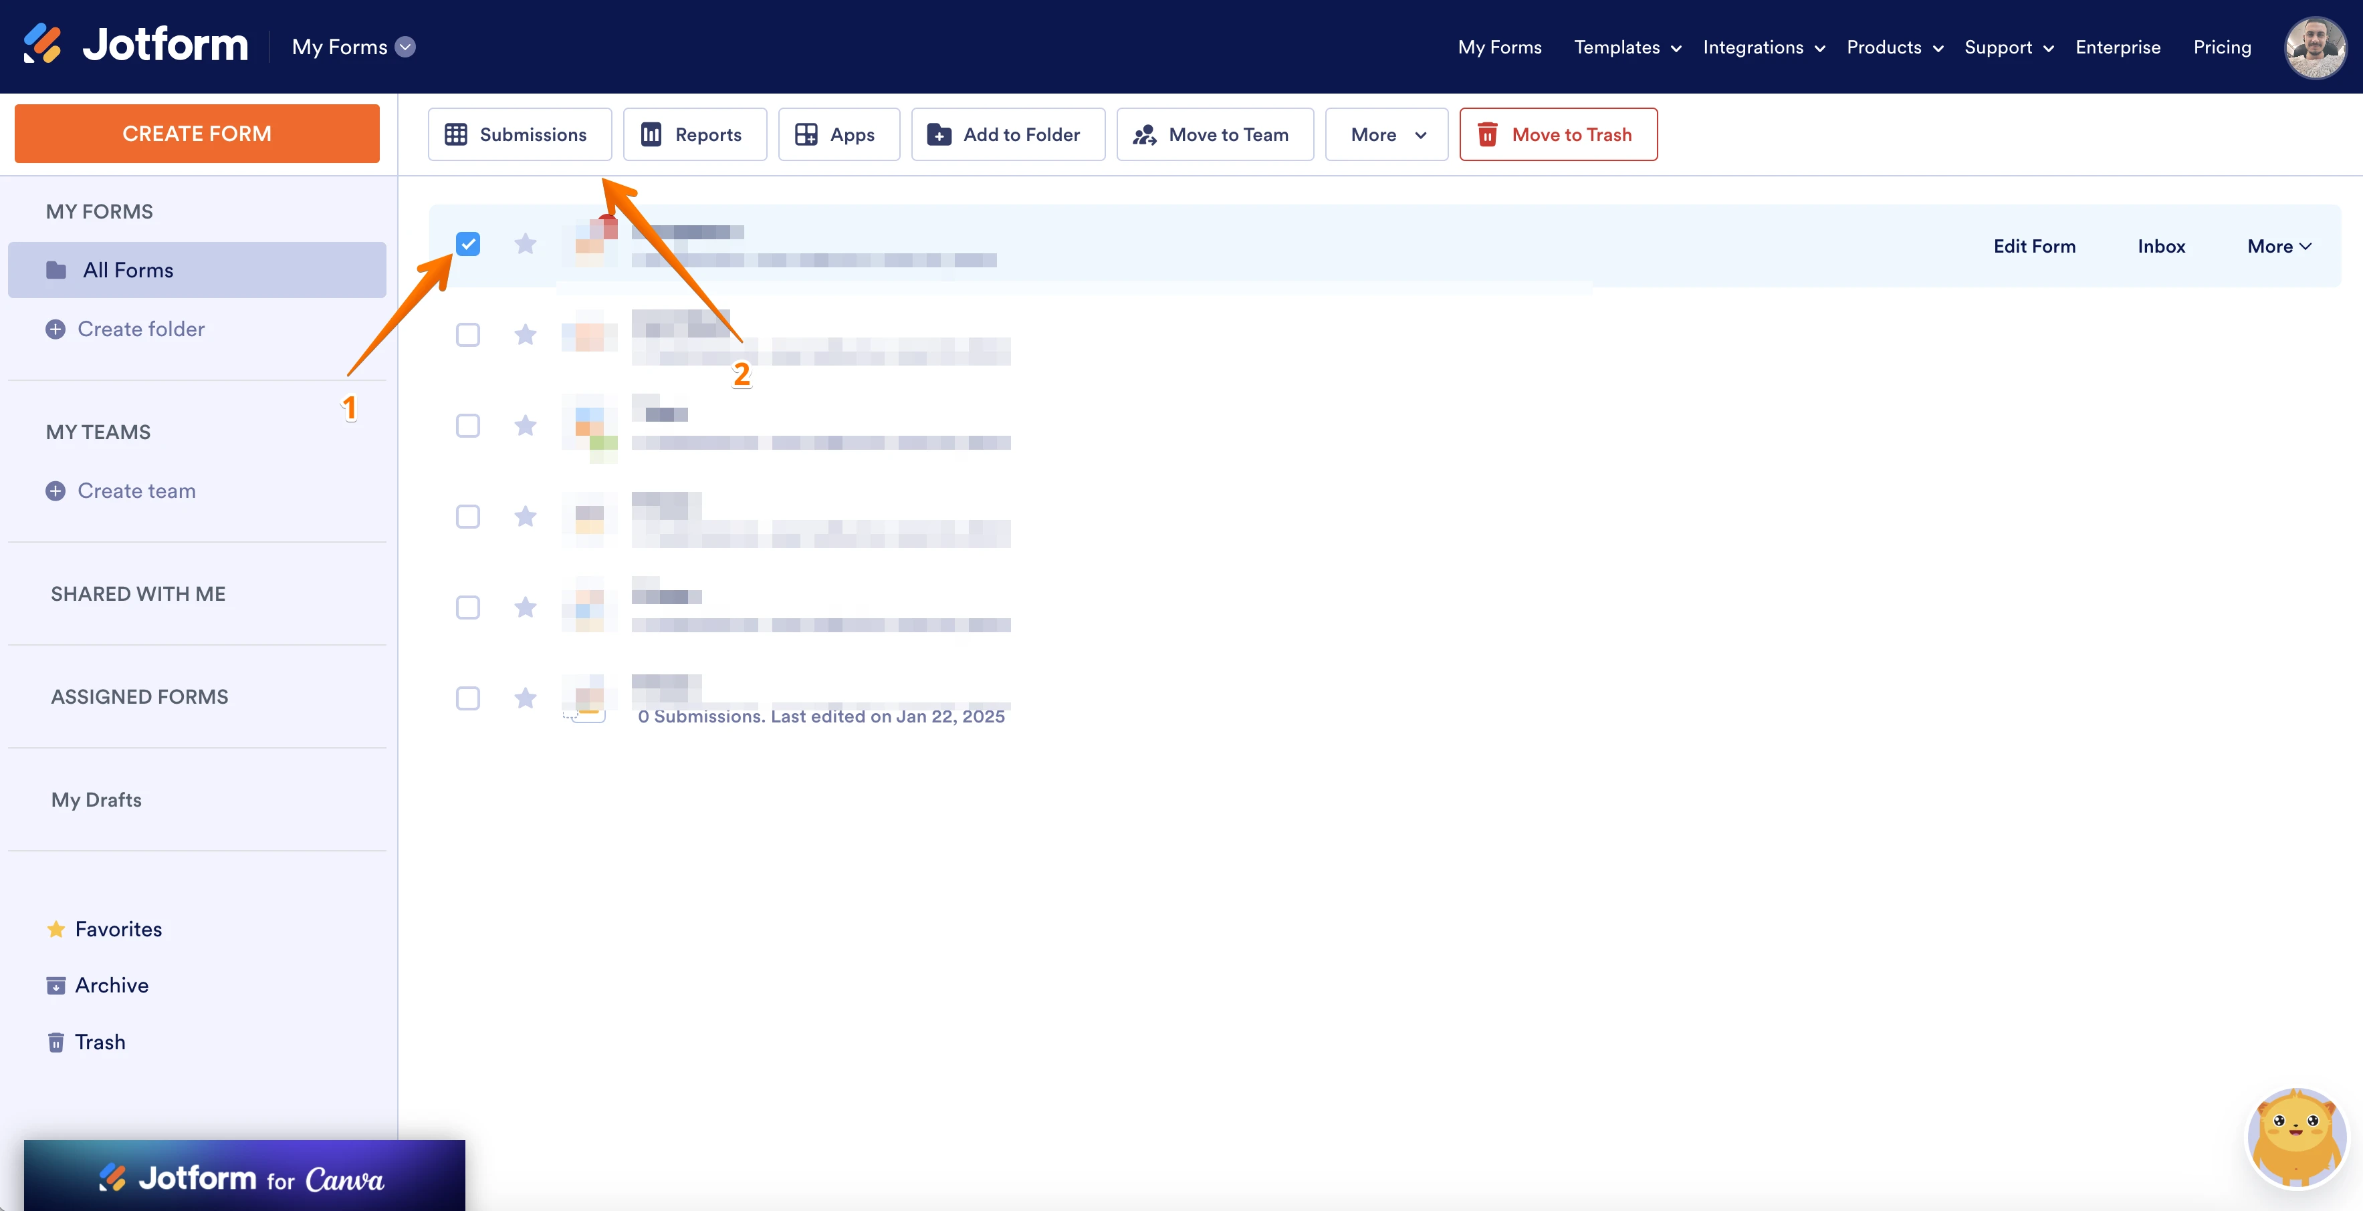Screen dimensions: 2363x1211
Task: Expand the toolbar More dropdown
Action: click(x=1386, y=135)
